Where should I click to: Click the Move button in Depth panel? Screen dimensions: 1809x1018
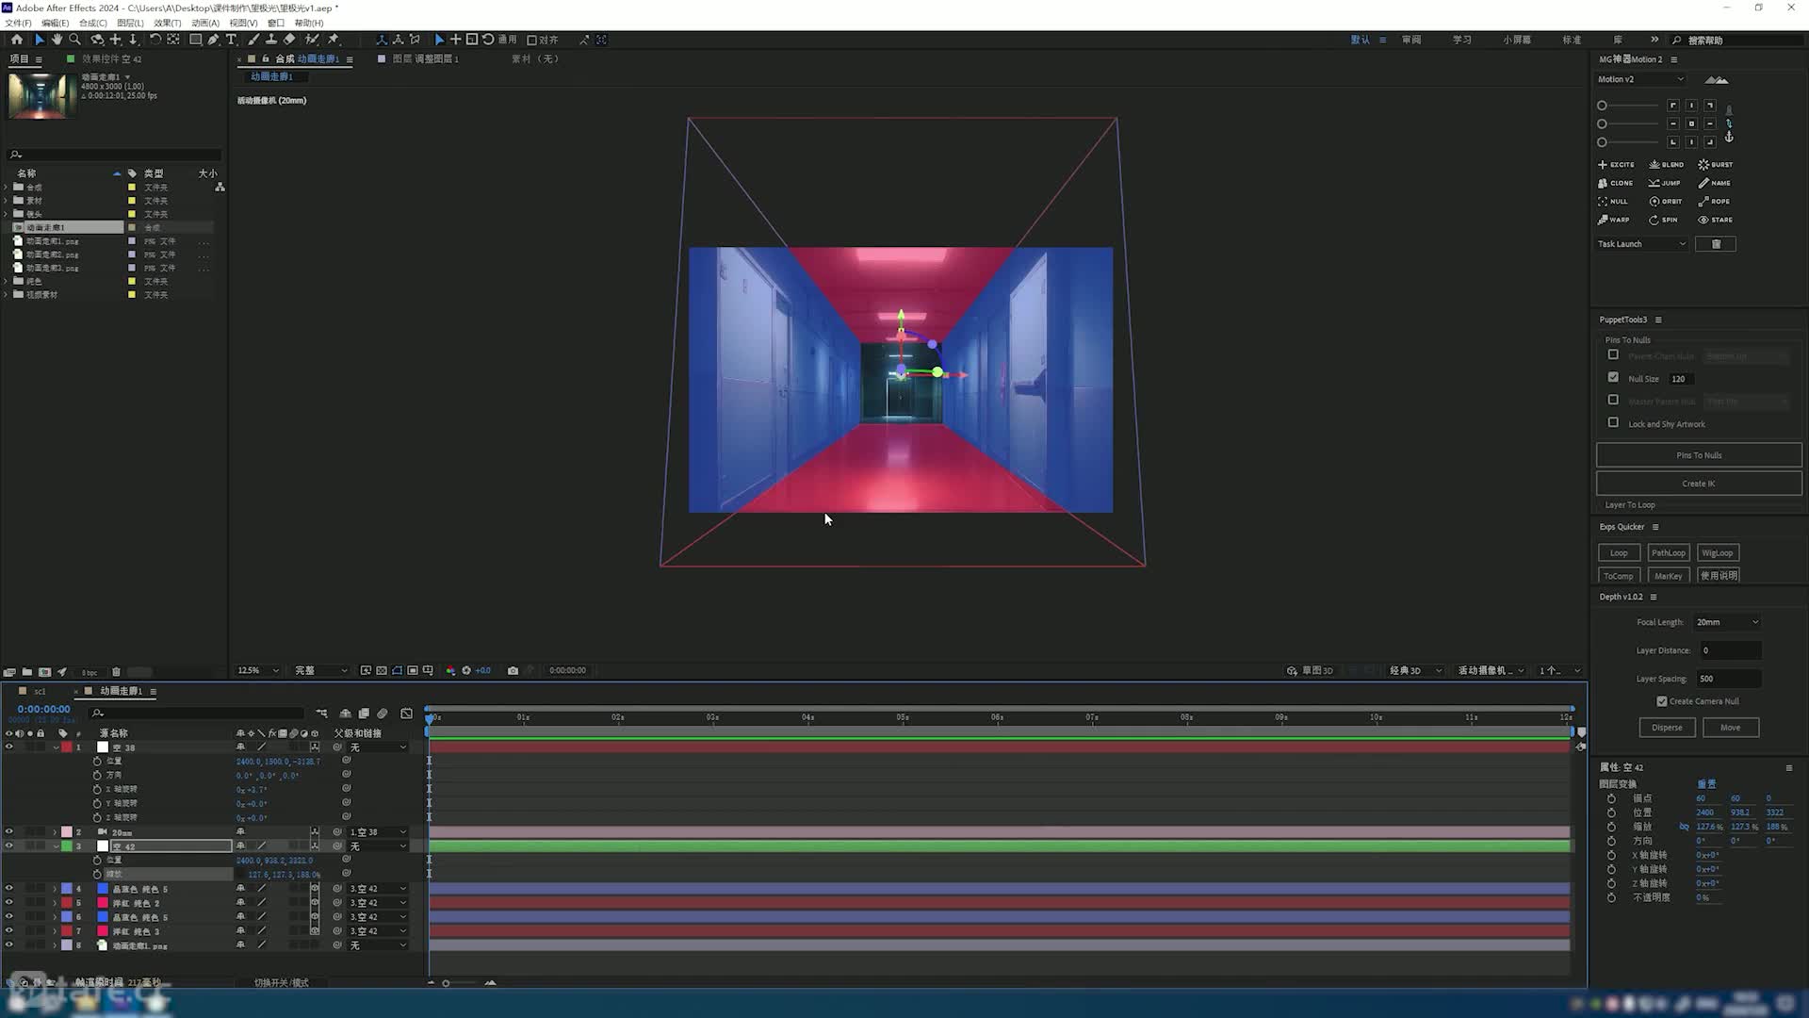(1730, 728)
